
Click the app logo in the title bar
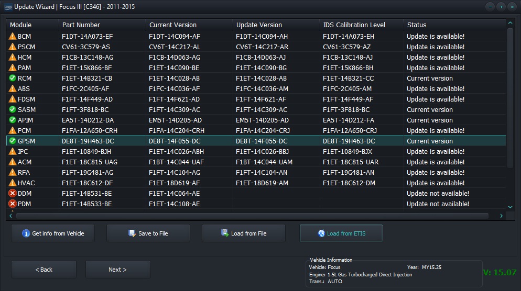(x=7, y=7)
